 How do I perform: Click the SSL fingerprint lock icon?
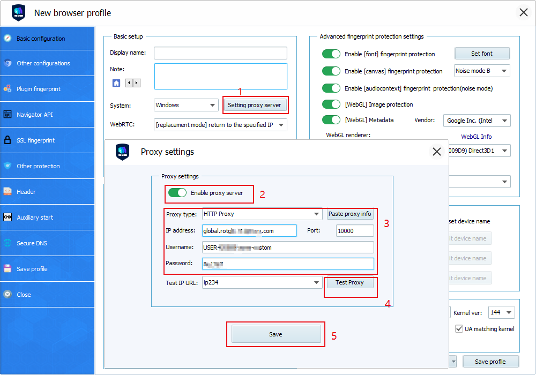pyautogui.click(x=8, y=140)
